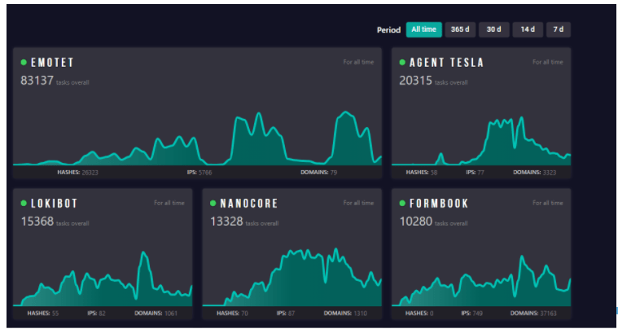Click LOKIBOT IPS: 82 value
This screenshot has width=618, height=329.
[x=97, y=314]
